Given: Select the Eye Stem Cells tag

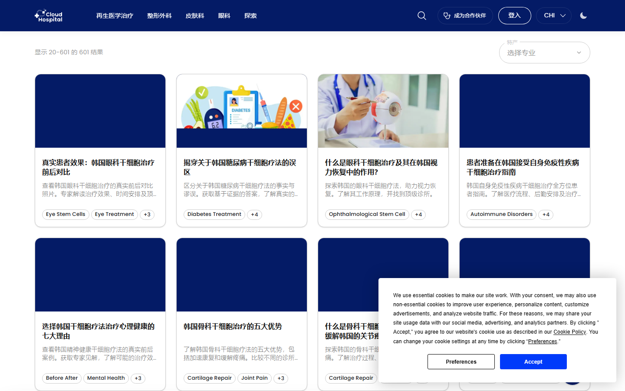Looking at the screenshot, I should (x=66, y=215).
